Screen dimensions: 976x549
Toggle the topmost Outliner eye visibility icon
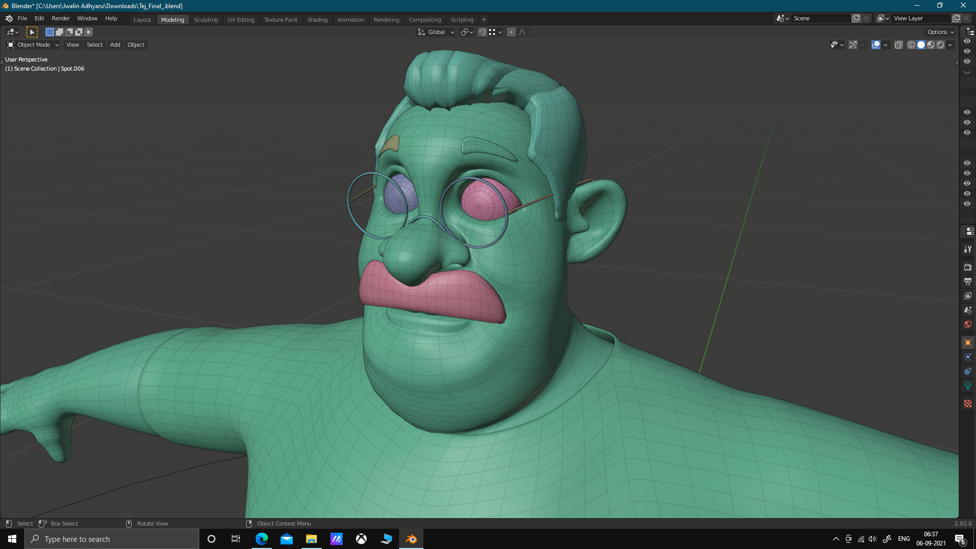[967, 41]
